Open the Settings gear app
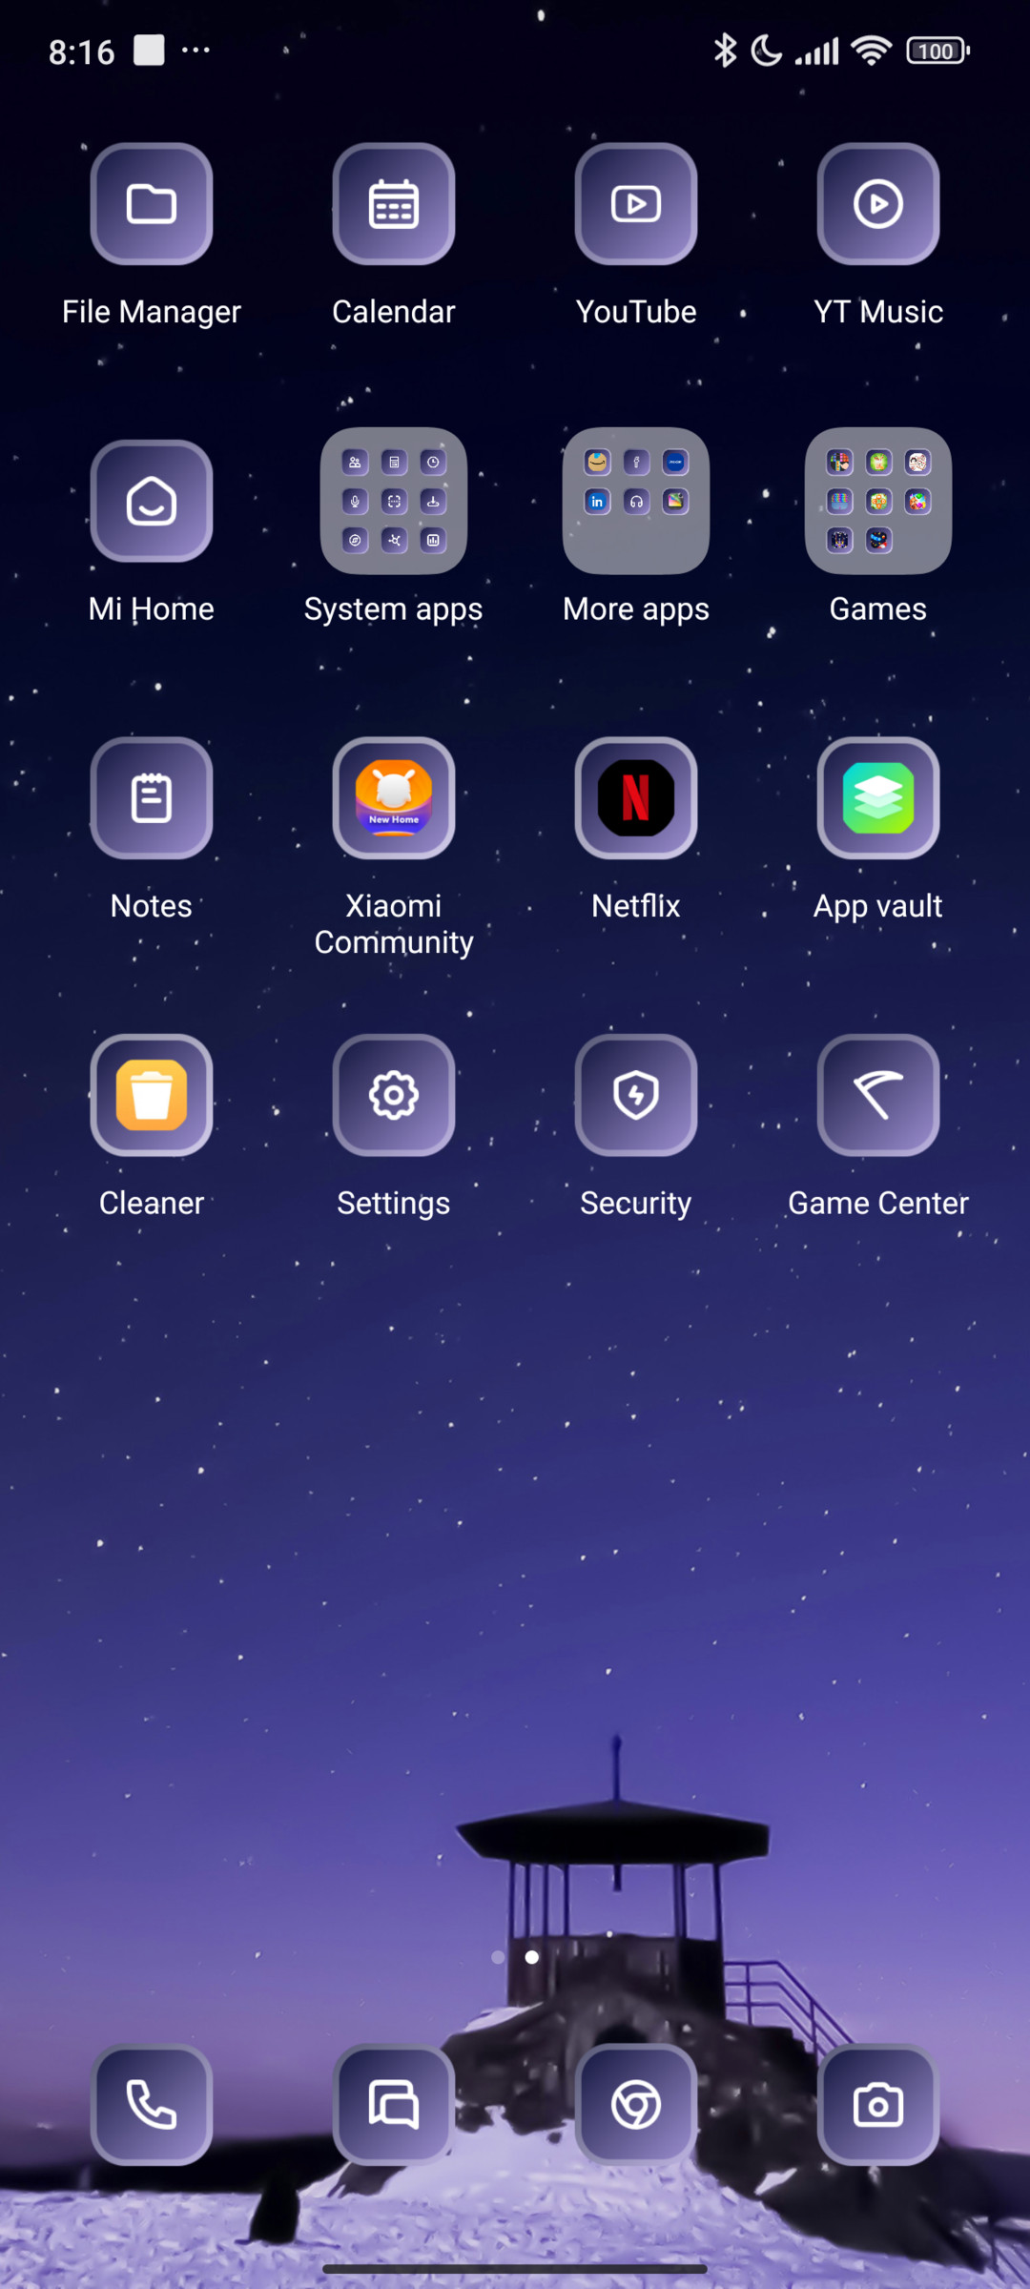Viewport: 1030px width, 2289px height. (x=394, y=1096)
